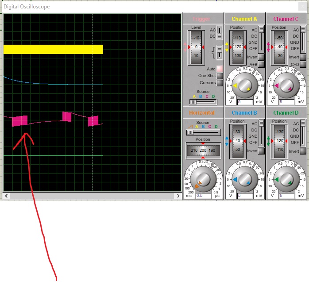Click Channel B Position thumbwheel
309x282 pixels.
(238, 141)
